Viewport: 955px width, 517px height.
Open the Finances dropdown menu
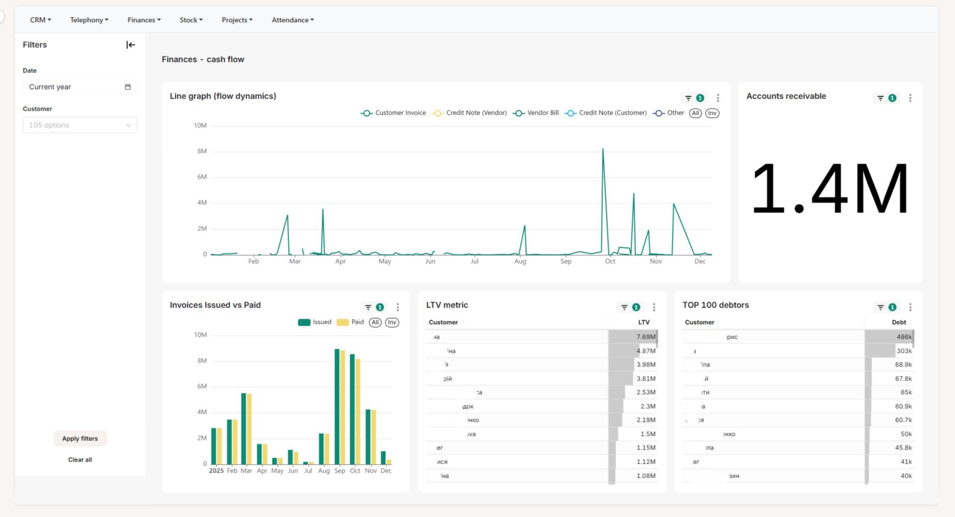[144, 20]
